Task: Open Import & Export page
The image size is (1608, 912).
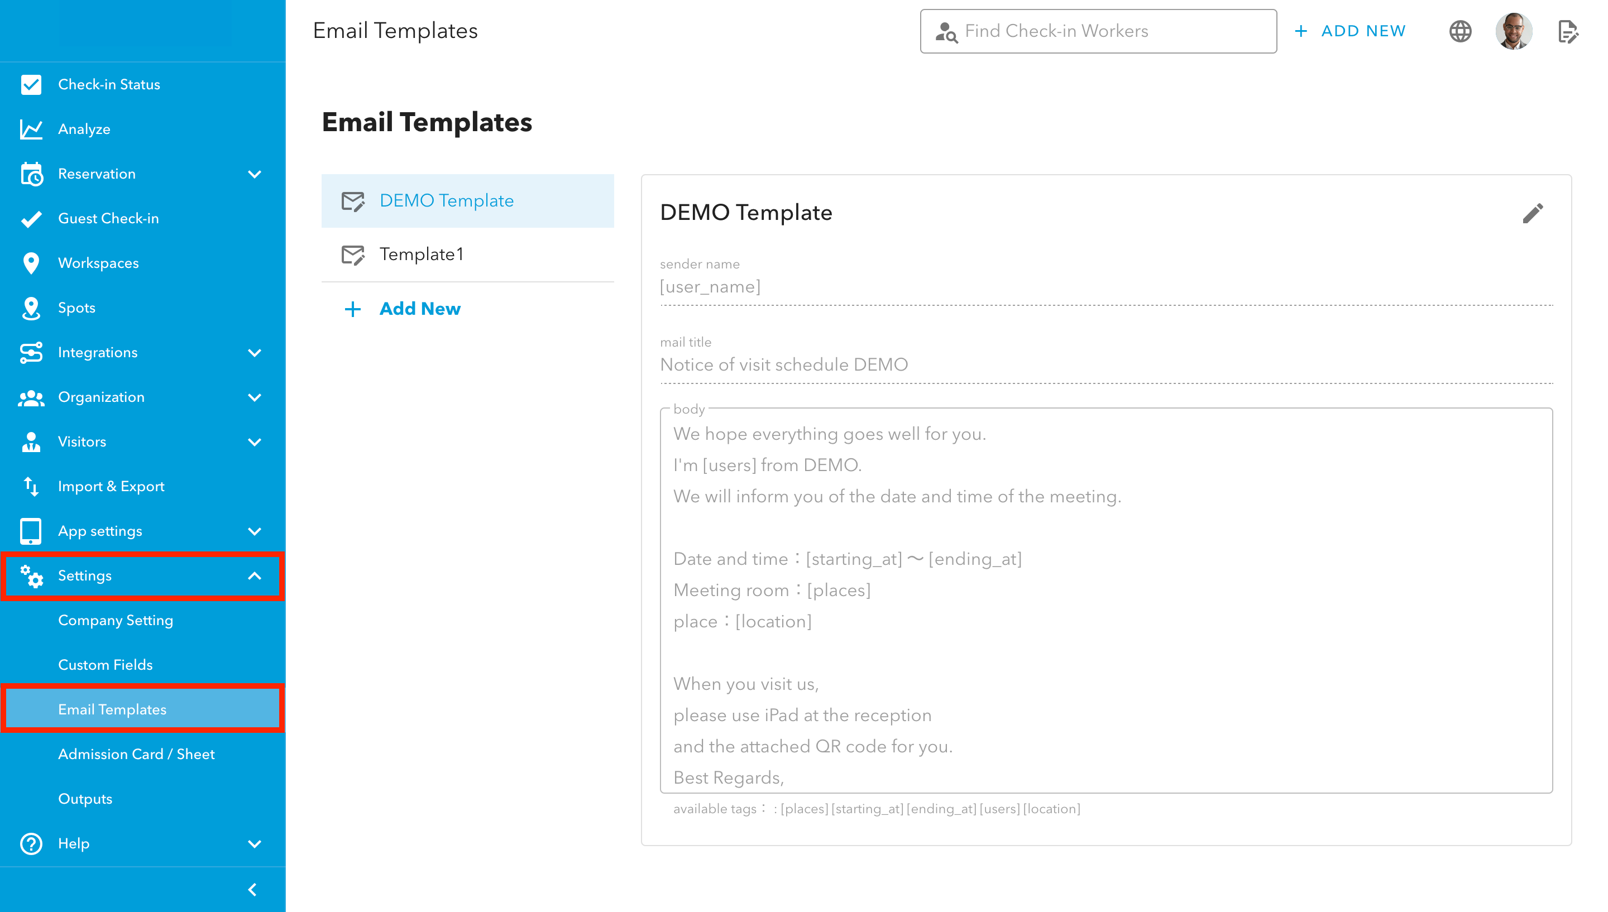Action: click(143, 487)
